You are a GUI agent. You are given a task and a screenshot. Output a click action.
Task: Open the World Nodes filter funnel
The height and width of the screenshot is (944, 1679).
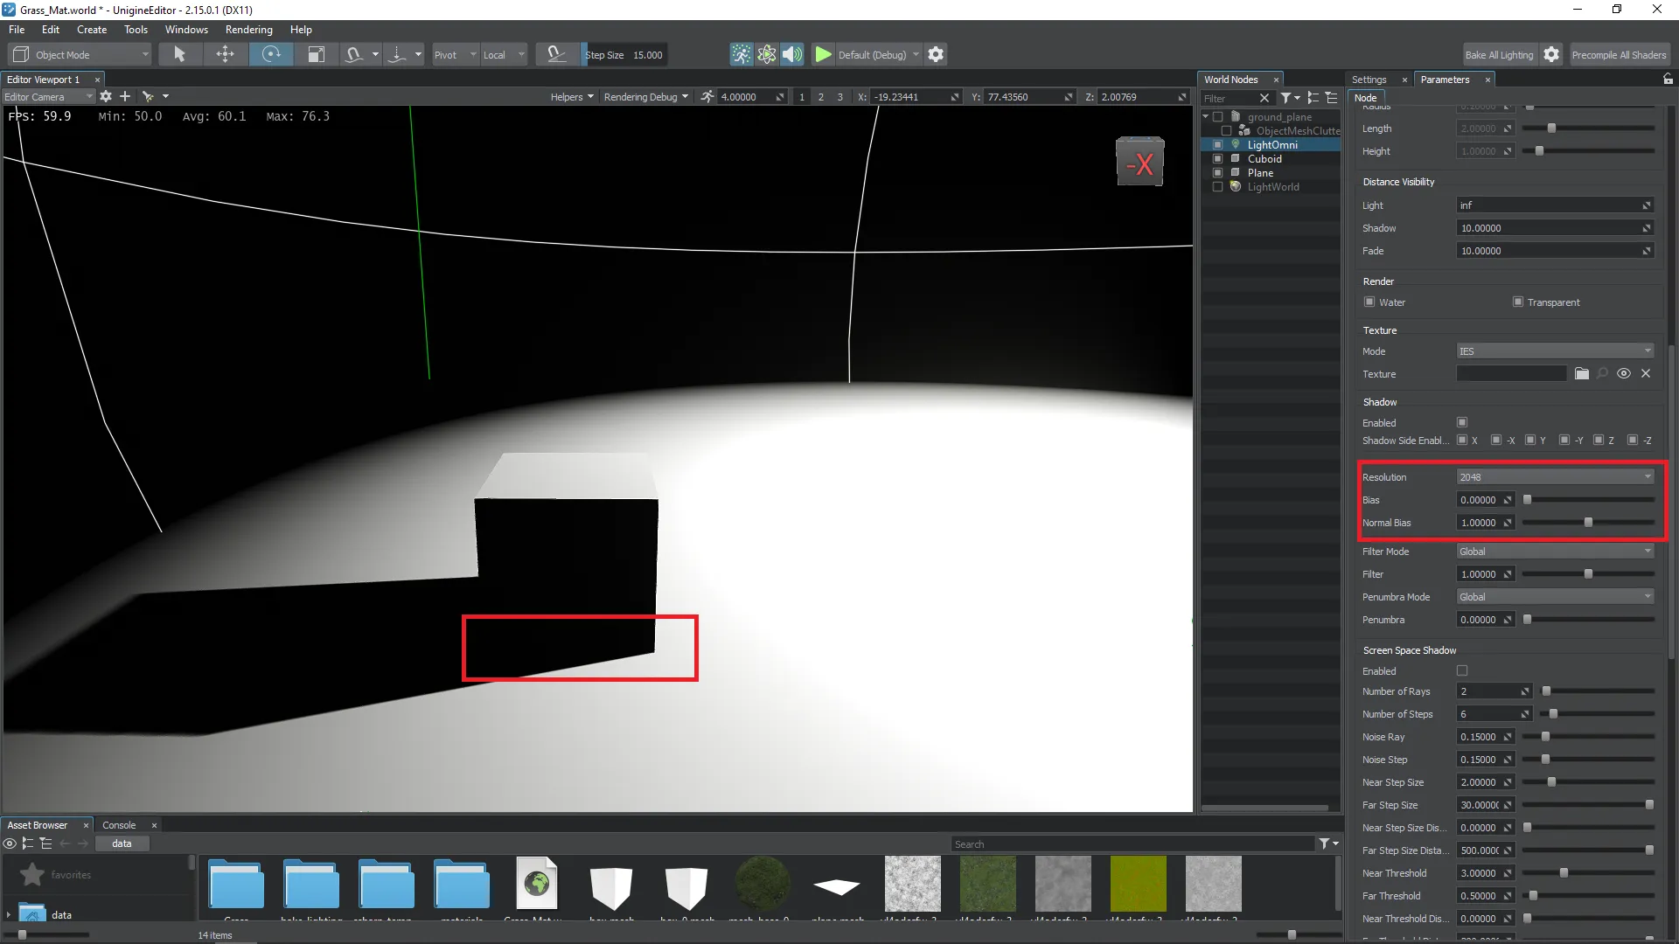click(x=1285, y=98)
